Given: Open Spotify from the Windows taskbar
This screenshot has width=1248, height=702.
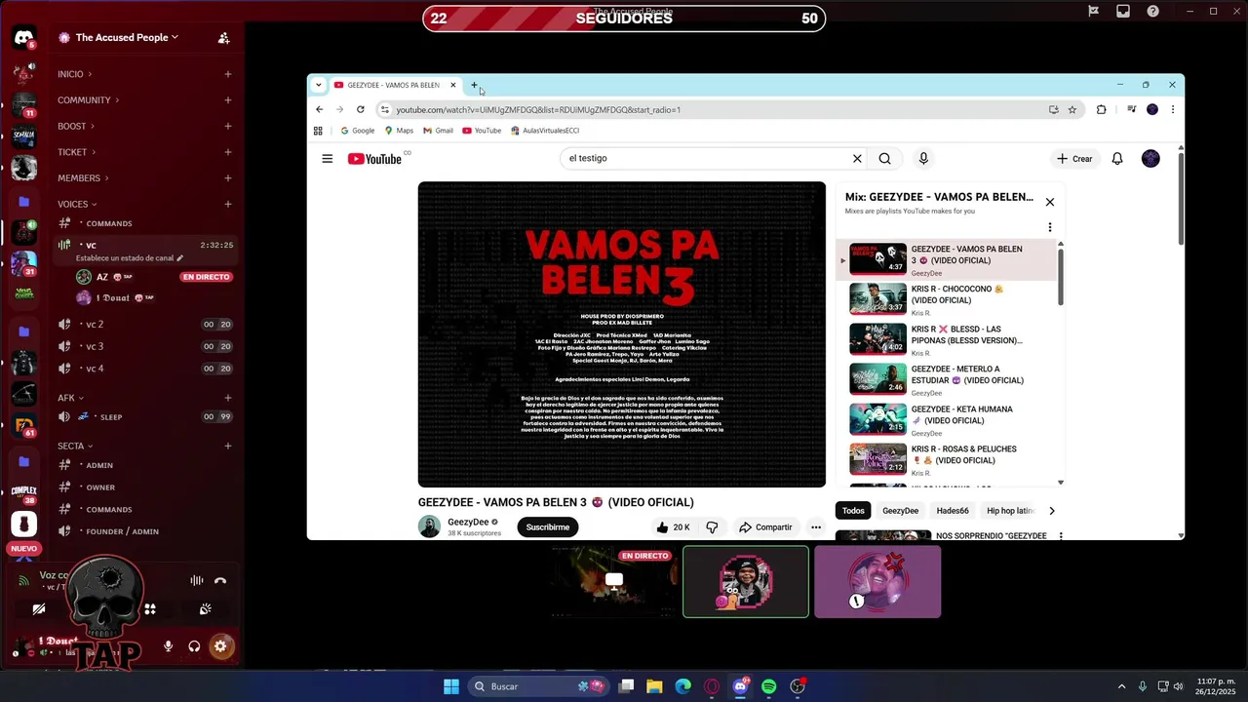Looking at the screenshot, I should pos(768,686).
